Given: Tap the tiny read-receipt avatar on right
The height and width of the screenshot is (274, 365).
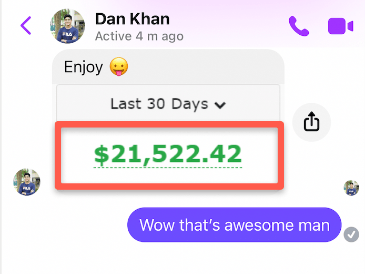Looking at the screenshot, I should [351, 188].
